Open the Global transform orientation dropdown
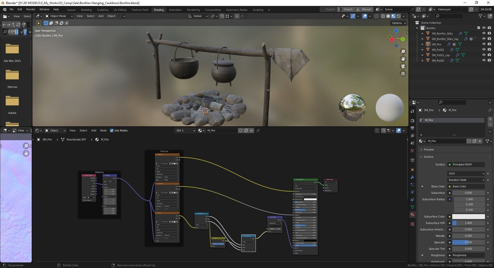The image size is (494, 268). [198, 16]
